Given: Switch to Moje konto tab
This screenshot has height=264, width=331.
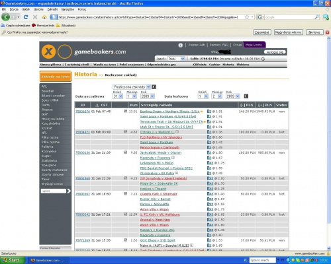Looking at the screenshot, I should (254, 45).
